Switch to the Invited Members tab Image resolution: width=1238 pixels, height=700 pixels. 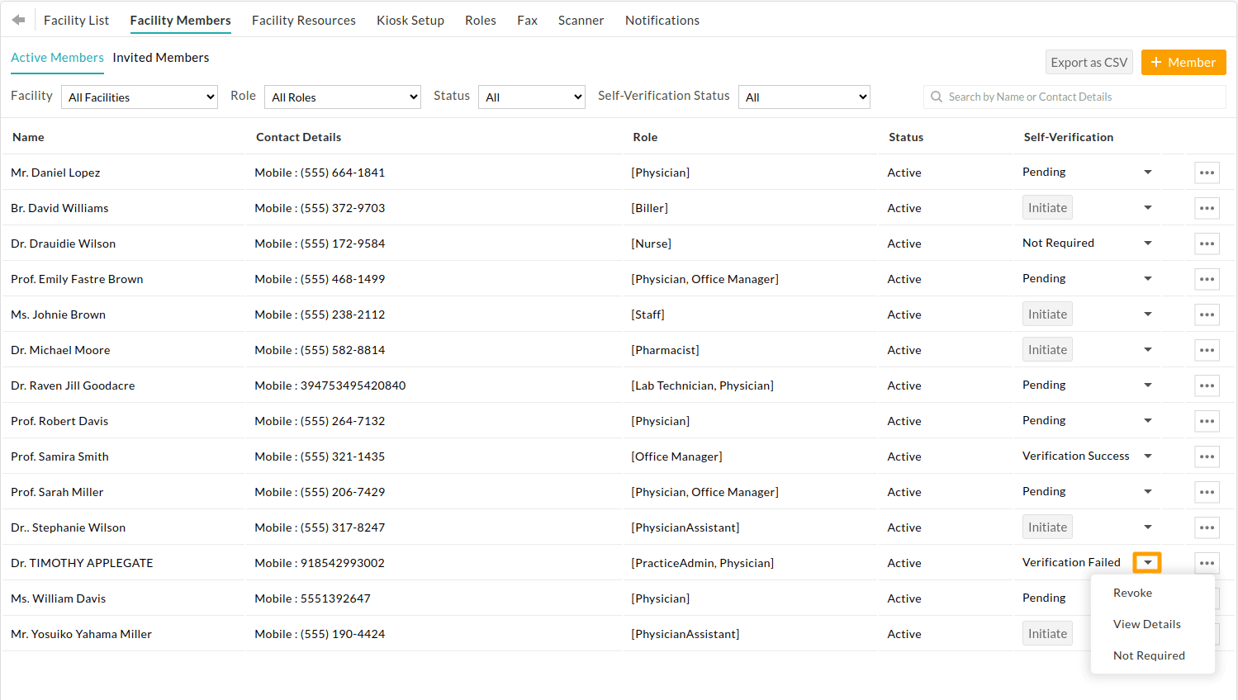161,58
